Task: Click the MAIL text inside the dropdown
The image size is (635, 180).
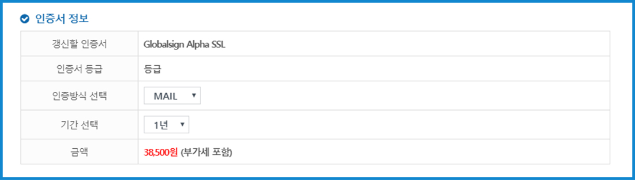Action: point(166,96)
